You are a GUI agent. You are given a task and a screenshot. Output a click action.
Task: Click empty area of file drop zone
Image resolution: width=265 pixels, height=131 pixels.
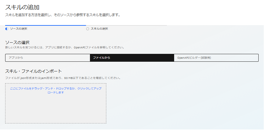pos(55,109)
